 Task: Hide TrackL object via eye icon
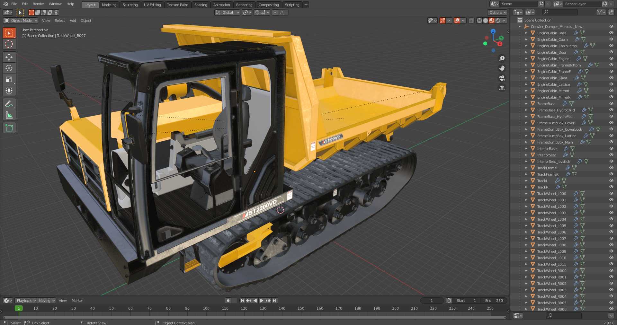pos(611,180)
